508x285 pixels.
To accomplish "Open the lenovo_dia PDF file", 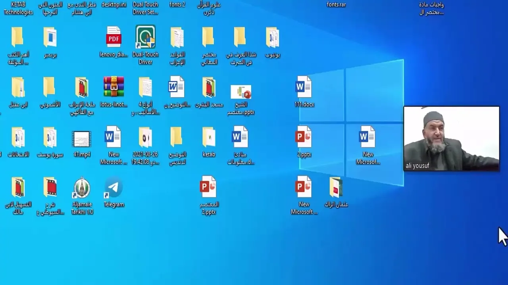I will [114, 38].
